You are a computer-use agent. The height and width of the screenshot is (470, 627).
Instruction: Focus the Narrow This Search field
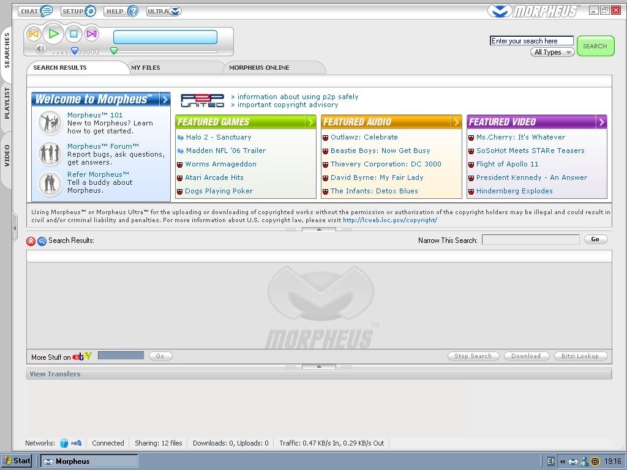pos(531,239)
